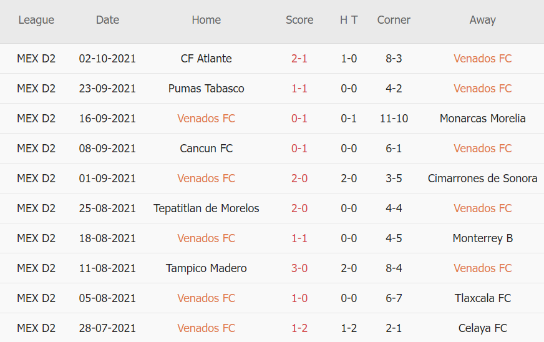The height and width of the screenshot is (342, 544).
Task: Open Tepatitlan de Morelos link
Action: (x=206, y=208)
